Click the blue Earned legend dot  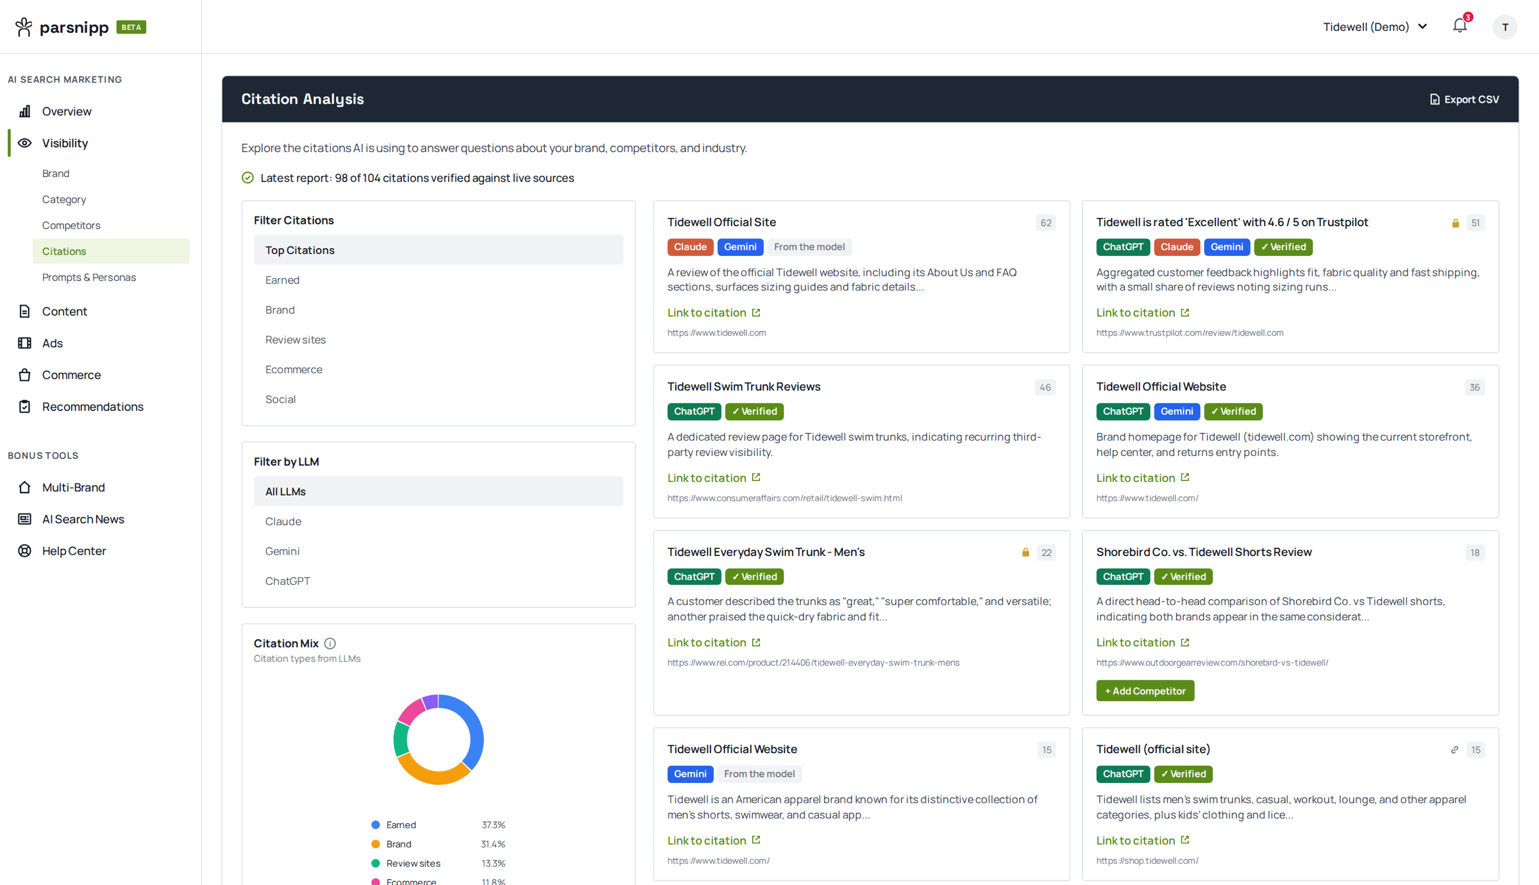coord(376,825)
